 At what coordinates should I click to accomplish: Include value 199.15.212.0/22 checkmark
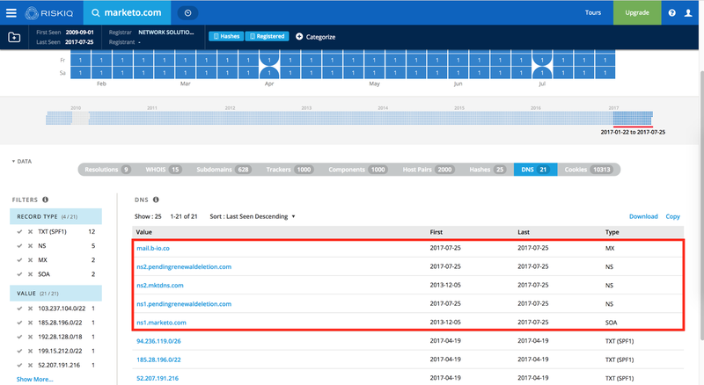19,351
